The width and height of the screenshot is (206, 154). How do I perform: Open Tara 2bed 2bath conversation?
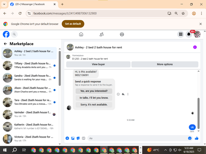[x=29, y=102]
